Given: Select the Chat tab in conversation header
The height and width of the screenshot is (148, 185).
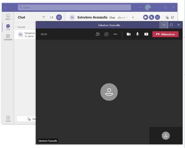Looking at the screenshot, I should pos(112,18).
